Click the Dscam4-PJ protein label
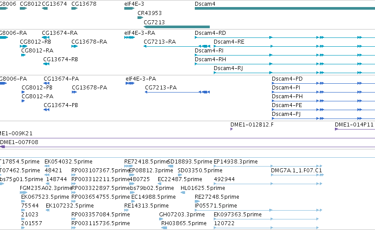This screenshot has width=375, height=230. coord(286,114)
